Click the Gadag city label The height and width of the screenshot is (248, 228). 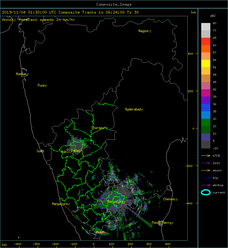76,151
